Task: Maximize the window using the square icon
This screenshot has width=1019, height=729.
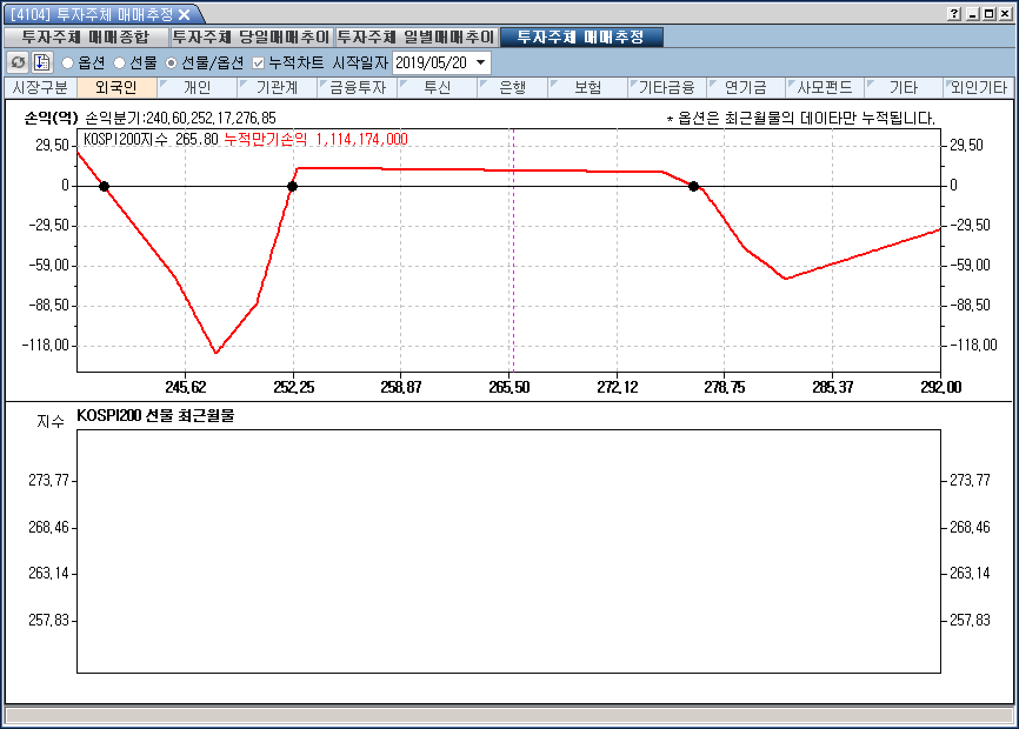Action: click(x=990, y=14)
